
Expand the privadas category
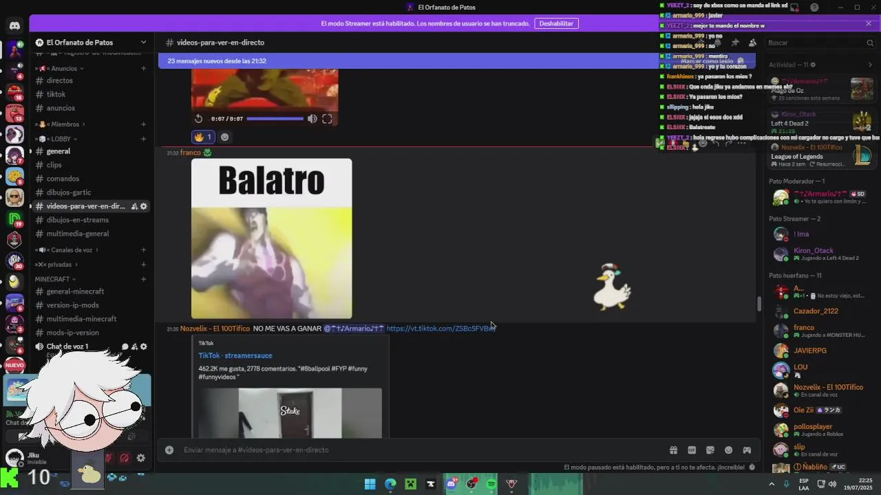(x=56, y=265)
